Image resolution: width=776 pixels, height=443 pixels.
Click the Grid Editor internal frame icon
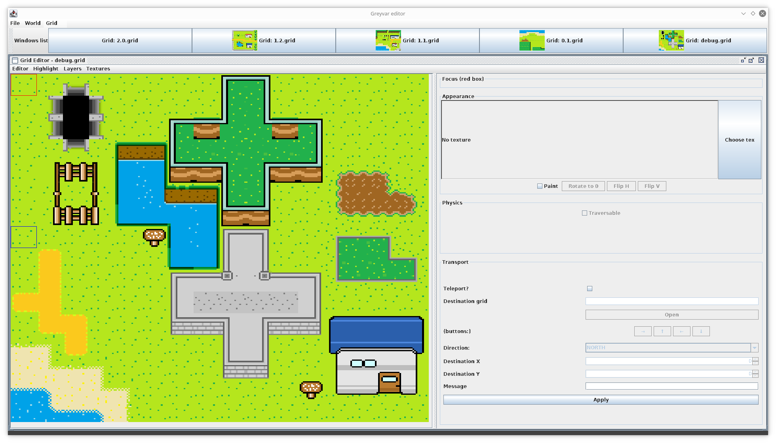[x=15, y=60]
